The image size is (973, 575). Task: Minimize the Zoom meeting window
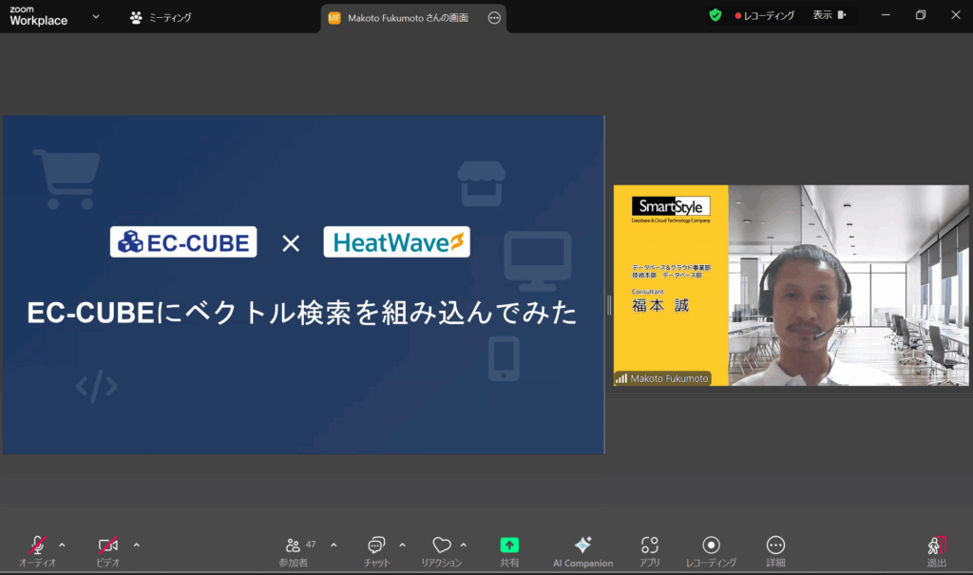click(x=886, y=15)
